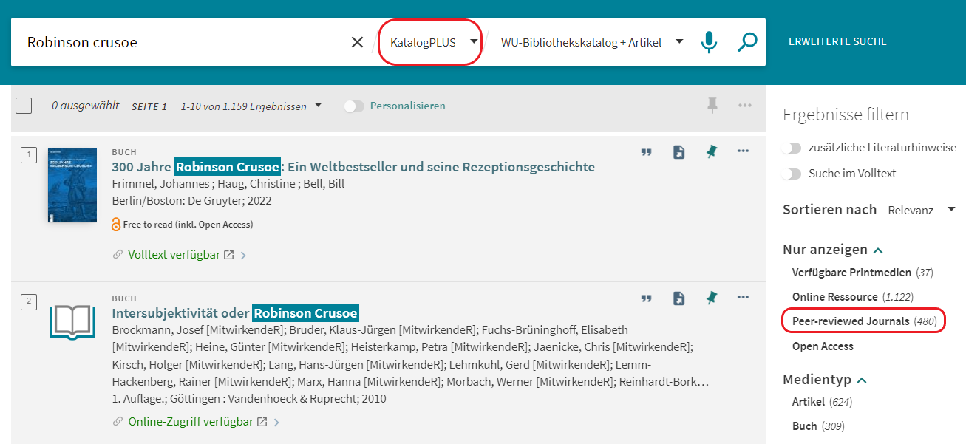Turn on Suche im Volltext toggle

[792, 174]
